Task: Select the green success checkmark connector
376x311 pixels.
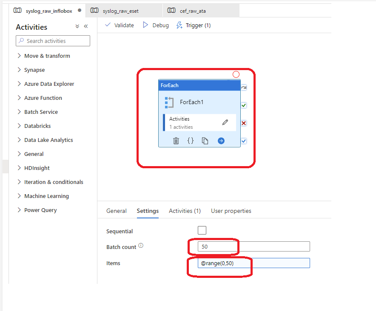Action: click(x=244, y=105)
